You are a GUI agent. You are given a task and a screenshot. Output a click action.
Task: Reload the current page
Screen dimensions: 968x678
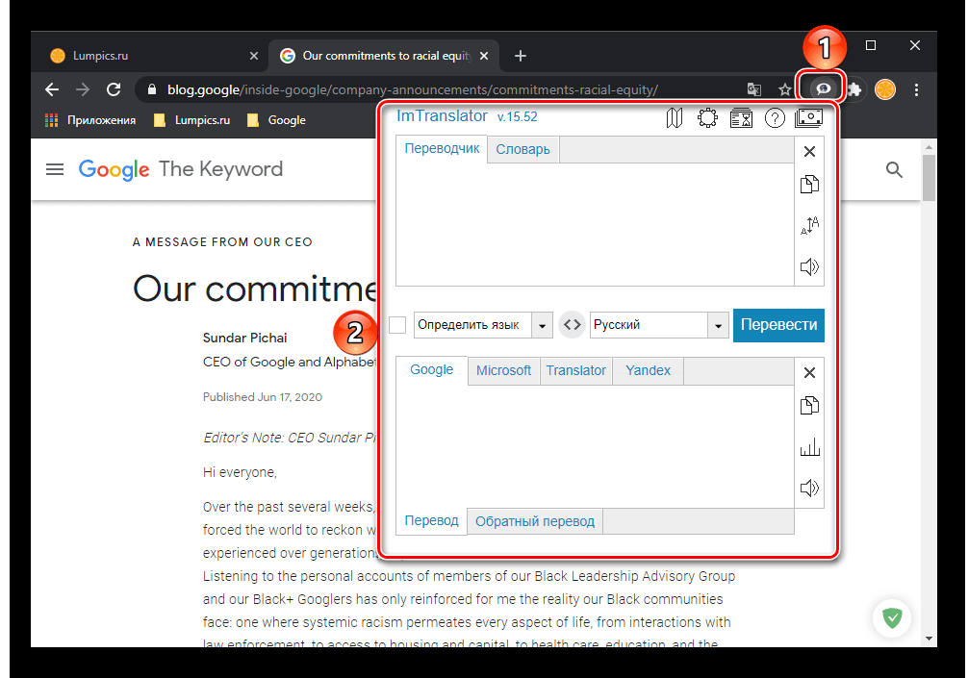tap(114, 89)
